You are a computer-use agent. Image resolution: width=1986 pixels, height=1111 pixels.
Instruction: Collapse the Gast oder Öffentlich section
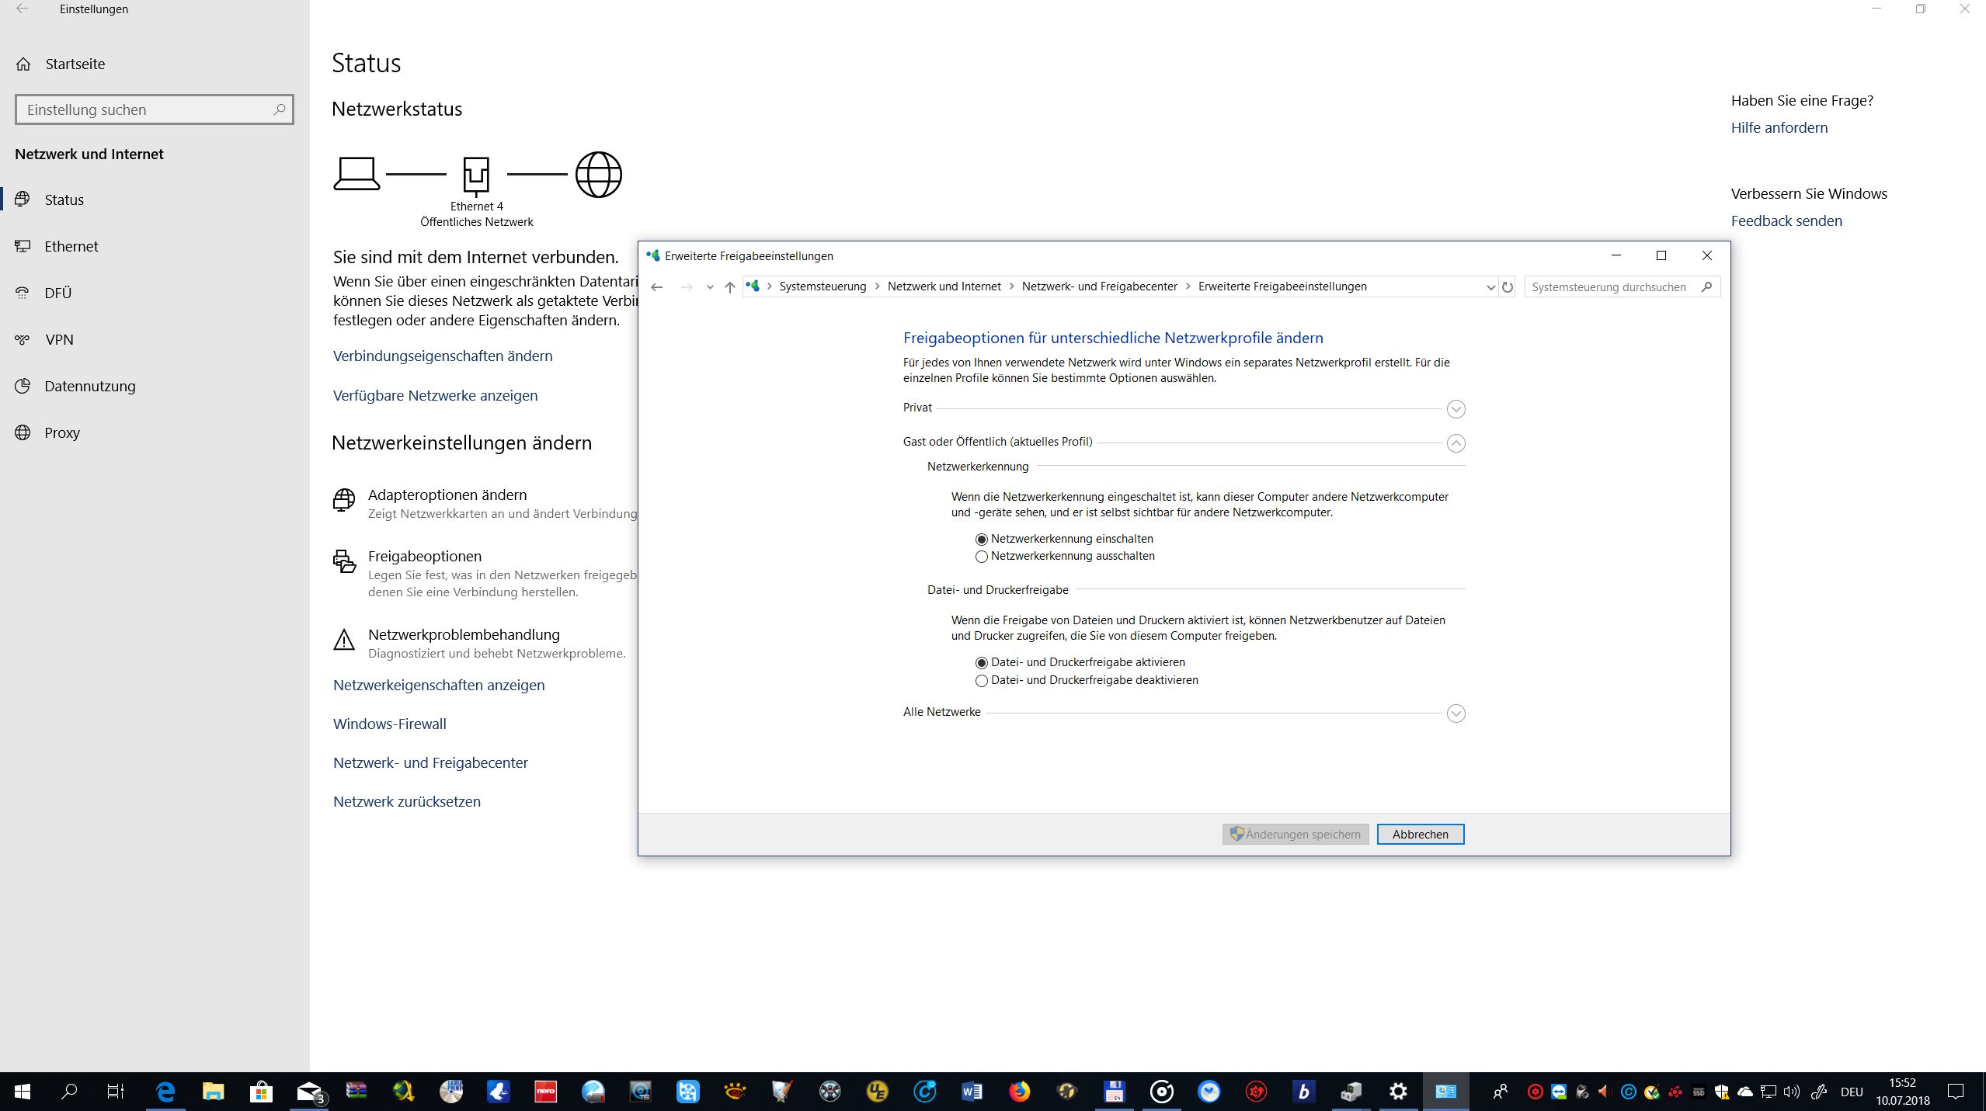[1456, 443]
